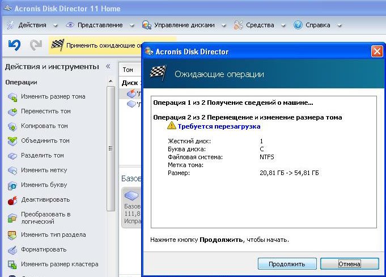The height and width of the screenshot is (277, 386).
Task: Open the Представление dropdown arrow
Action: [132, 25]
